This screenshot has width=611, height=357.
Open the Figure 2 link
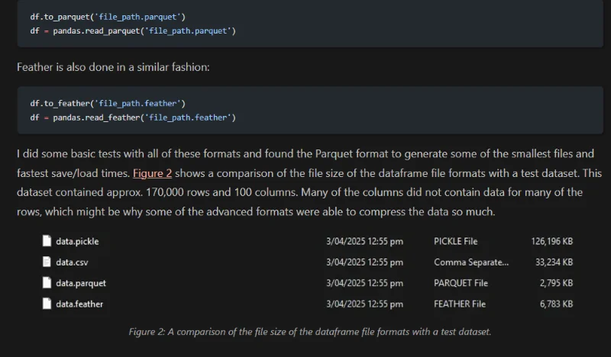click(x=153, y=173)
